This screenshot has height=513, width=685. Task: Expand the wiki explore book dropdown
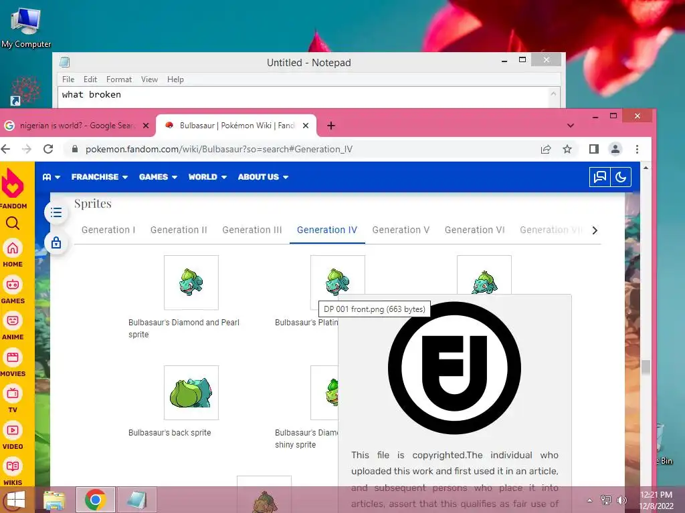click(51, 177)
